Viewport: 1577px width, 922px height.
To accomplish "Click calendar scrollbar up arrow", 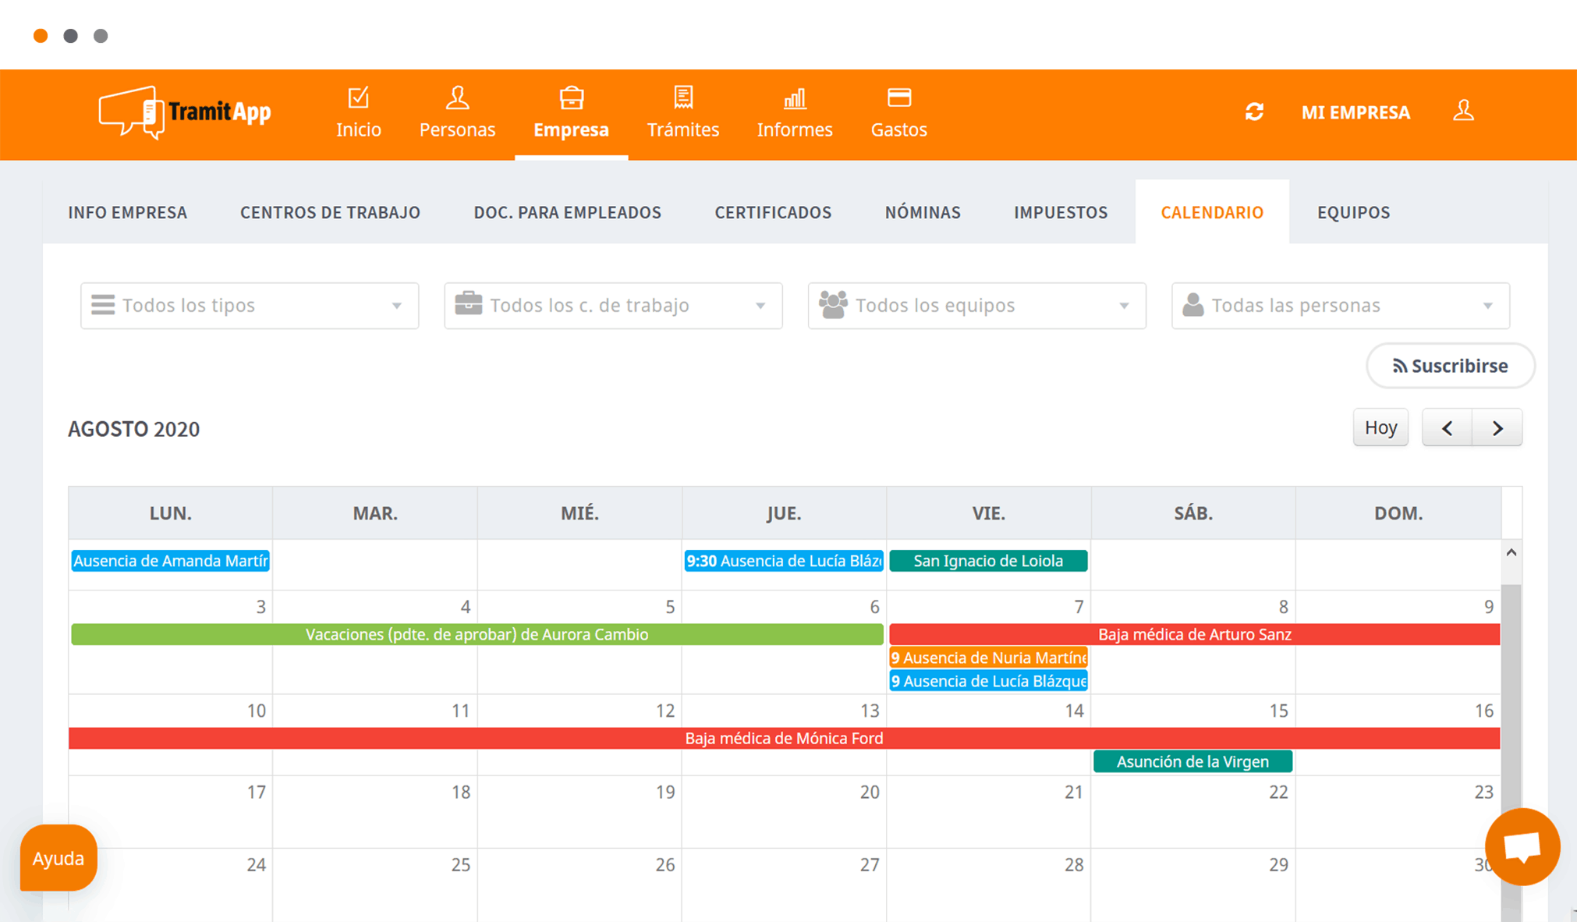I will point(1511,552).
